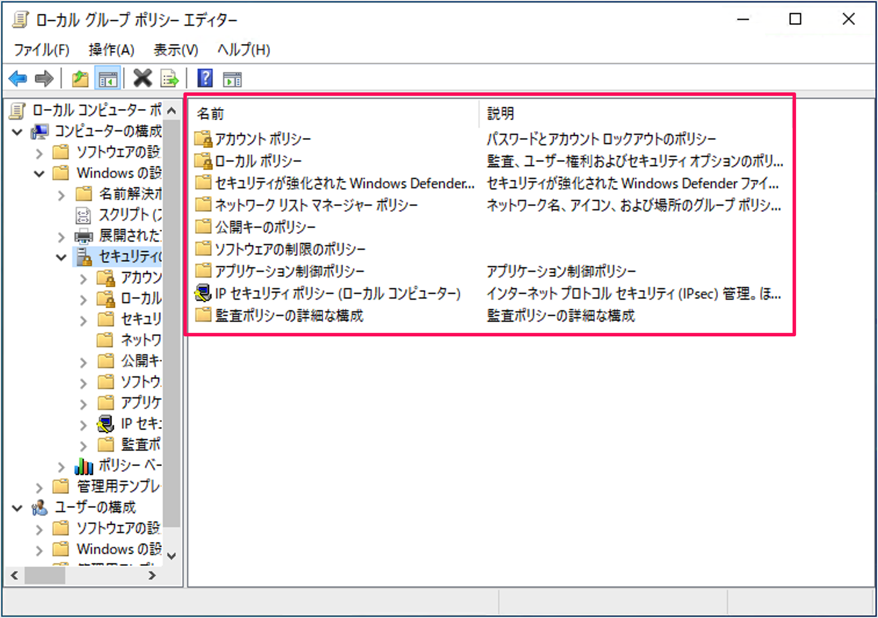Click the delete (X) toolbar icon

[x=142, y=78]
